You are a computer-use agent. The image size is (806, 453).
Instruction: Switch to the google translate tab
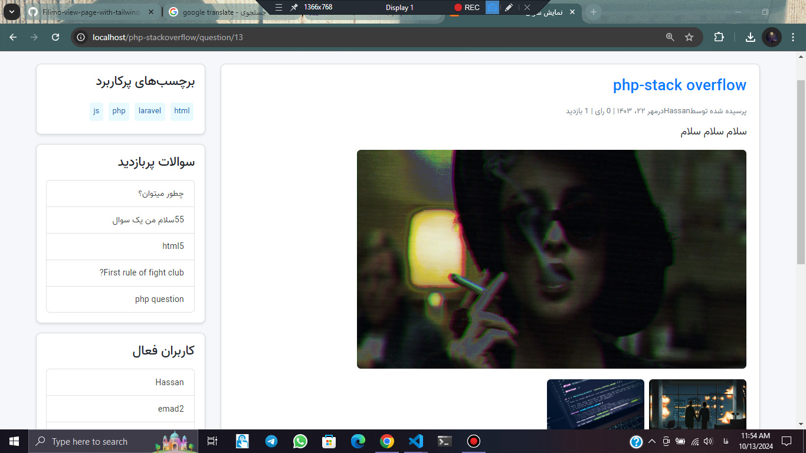pyautogui.click(x=224, y=12)
